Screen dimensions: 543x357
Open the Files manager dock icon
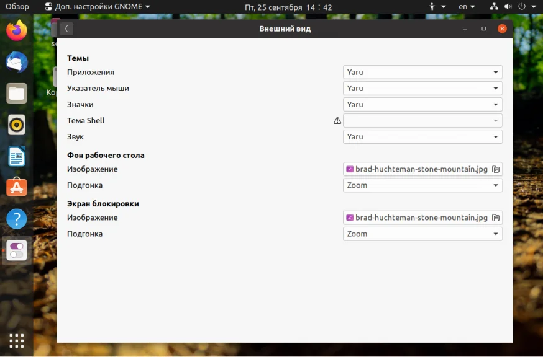[16, 94]
